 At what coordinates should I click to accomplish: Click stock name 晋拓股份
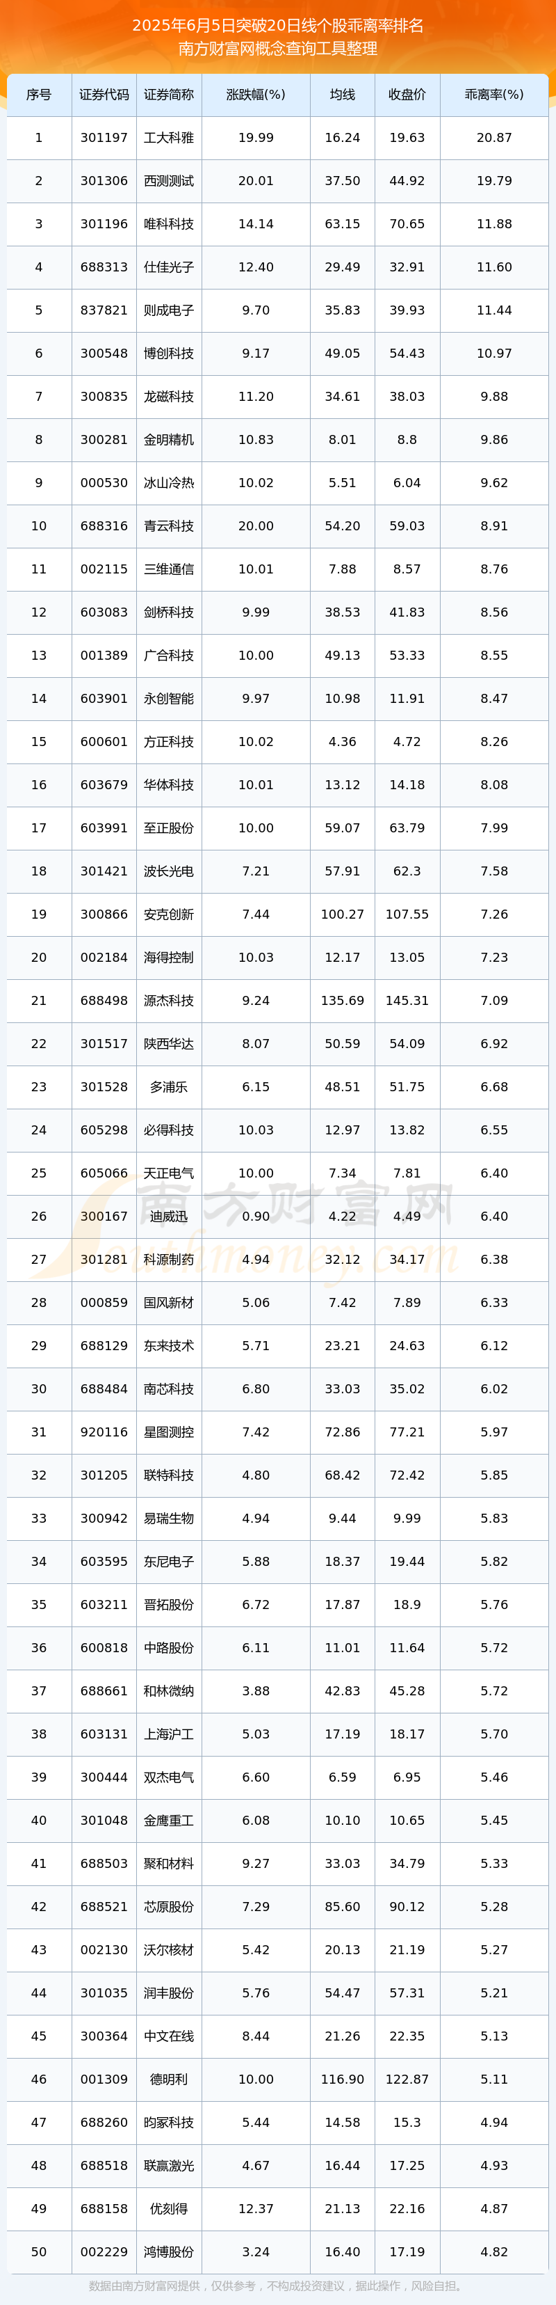(x=169, y=1604)
